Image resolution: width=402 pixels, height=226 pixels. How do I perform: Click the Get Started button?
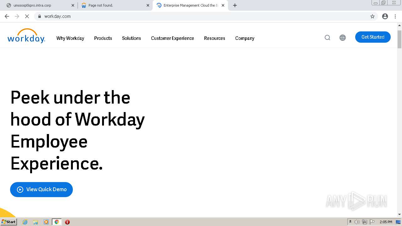373,37
